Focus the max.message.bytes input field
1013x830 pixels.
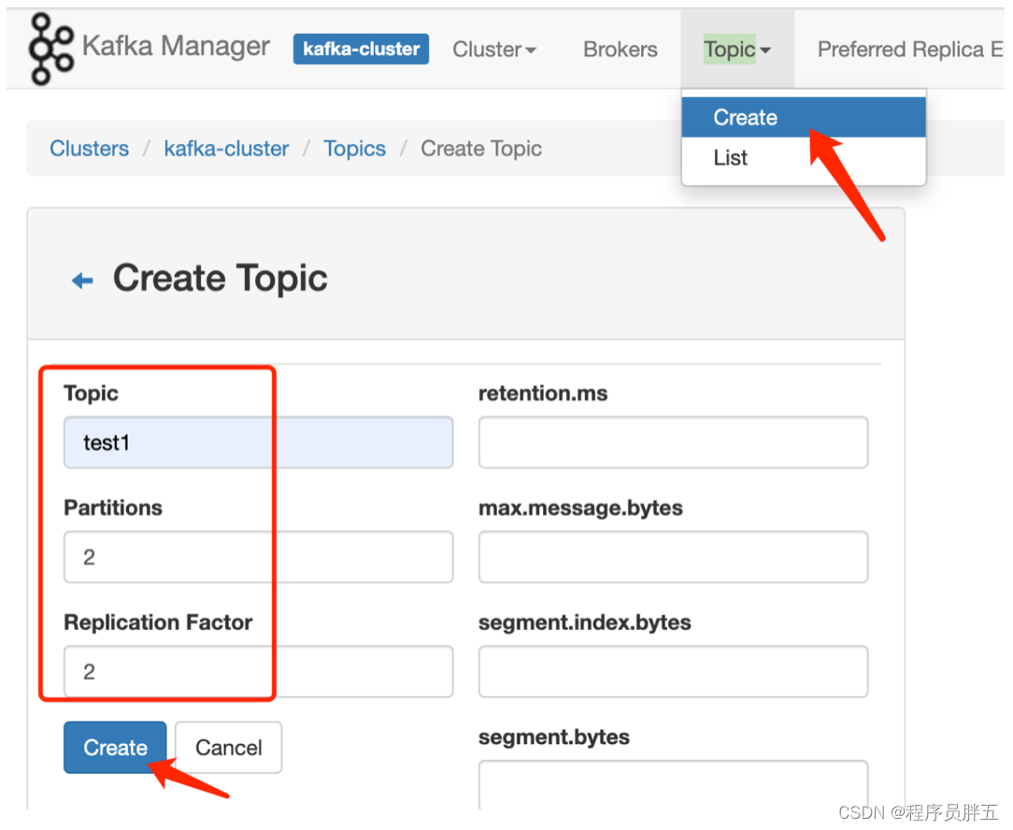pos(673,557)
